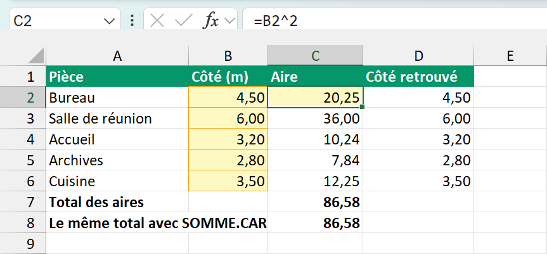Image resolution: width=547 pixels, height=254 pixels.
Task: Click the 86,58 total in row 7
Action: [x=316, y=201]
